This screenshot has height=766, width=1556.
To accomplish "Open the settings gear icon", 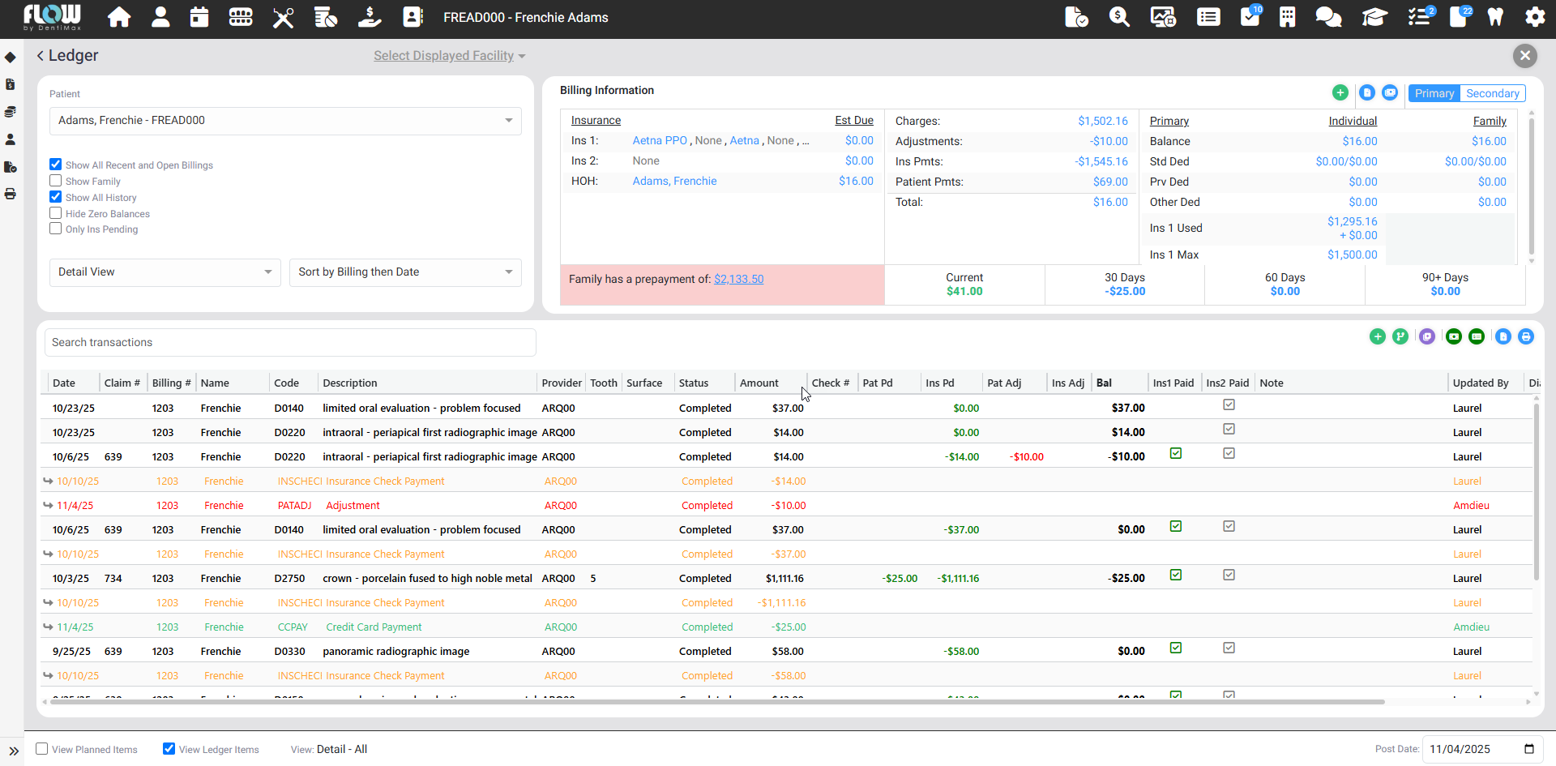I will click(x=1535, y=17).
